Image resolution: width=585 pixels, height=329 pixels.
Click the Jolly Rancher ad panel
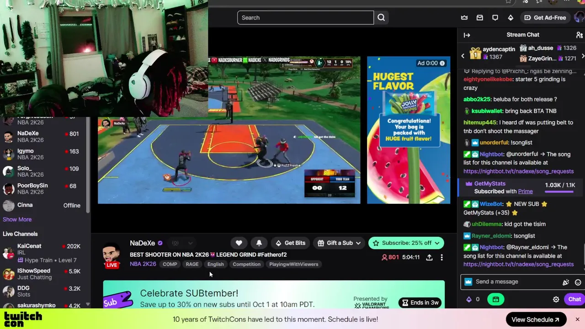(408, 130)
